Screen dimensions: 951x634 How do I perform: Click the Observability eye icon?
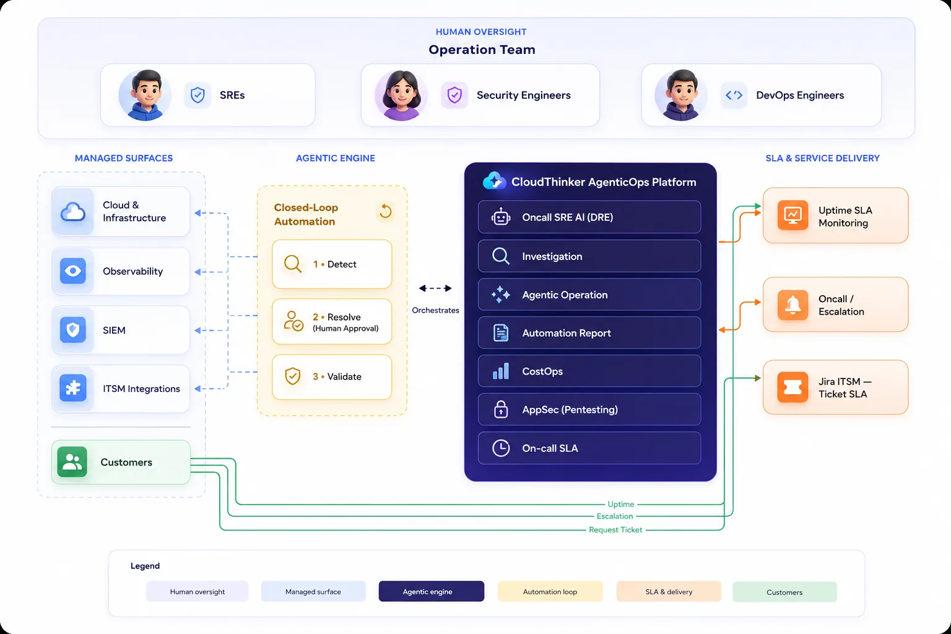point(73,271)
